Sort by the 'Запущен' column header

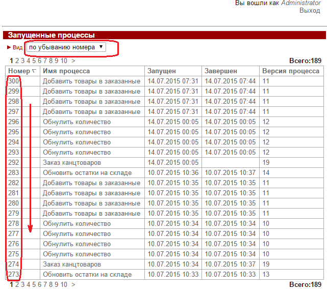(x=162, y=71)
